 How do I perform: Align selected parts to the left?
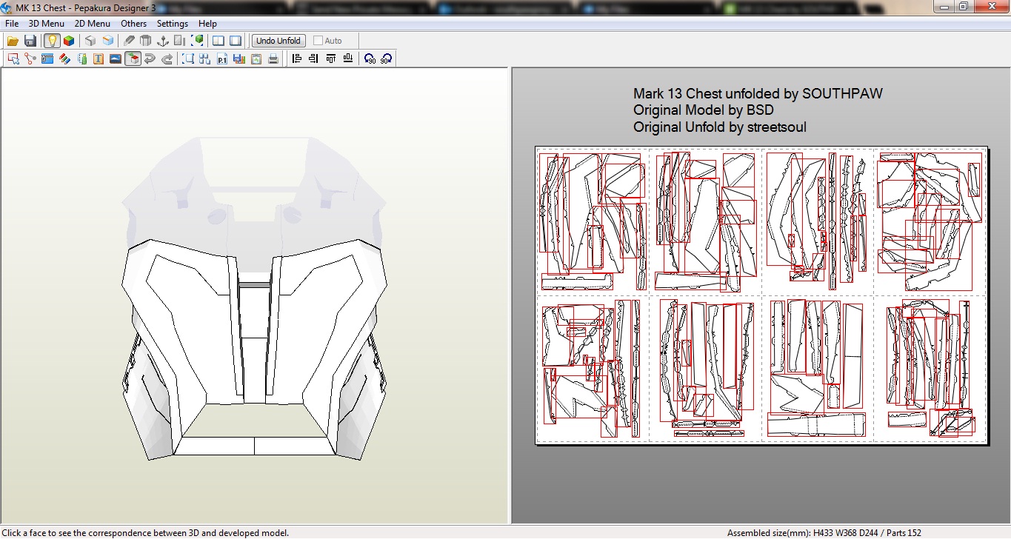click(296, 58)
